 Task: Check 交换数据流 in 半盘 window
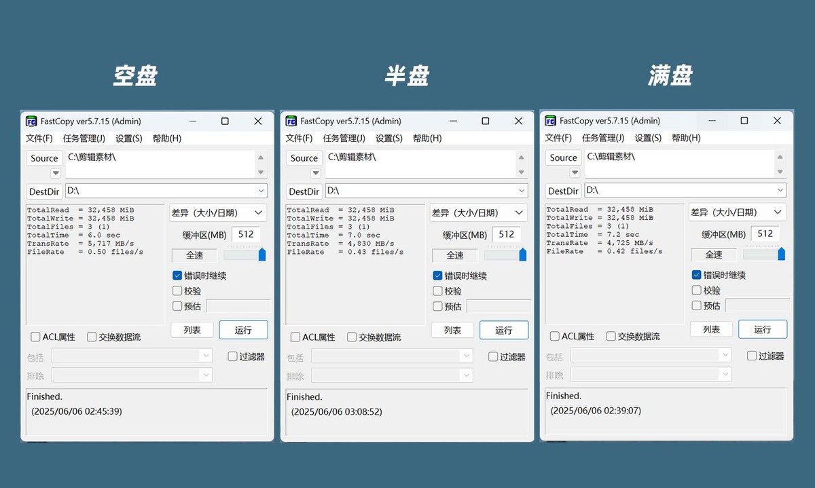(x=352, y=337)
